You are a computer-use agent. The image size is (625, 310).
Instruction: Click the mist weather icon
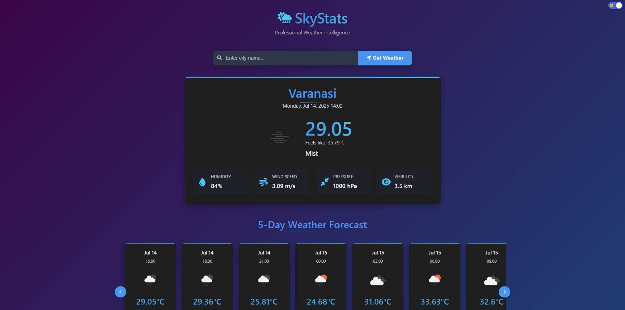tap(280, 137)
